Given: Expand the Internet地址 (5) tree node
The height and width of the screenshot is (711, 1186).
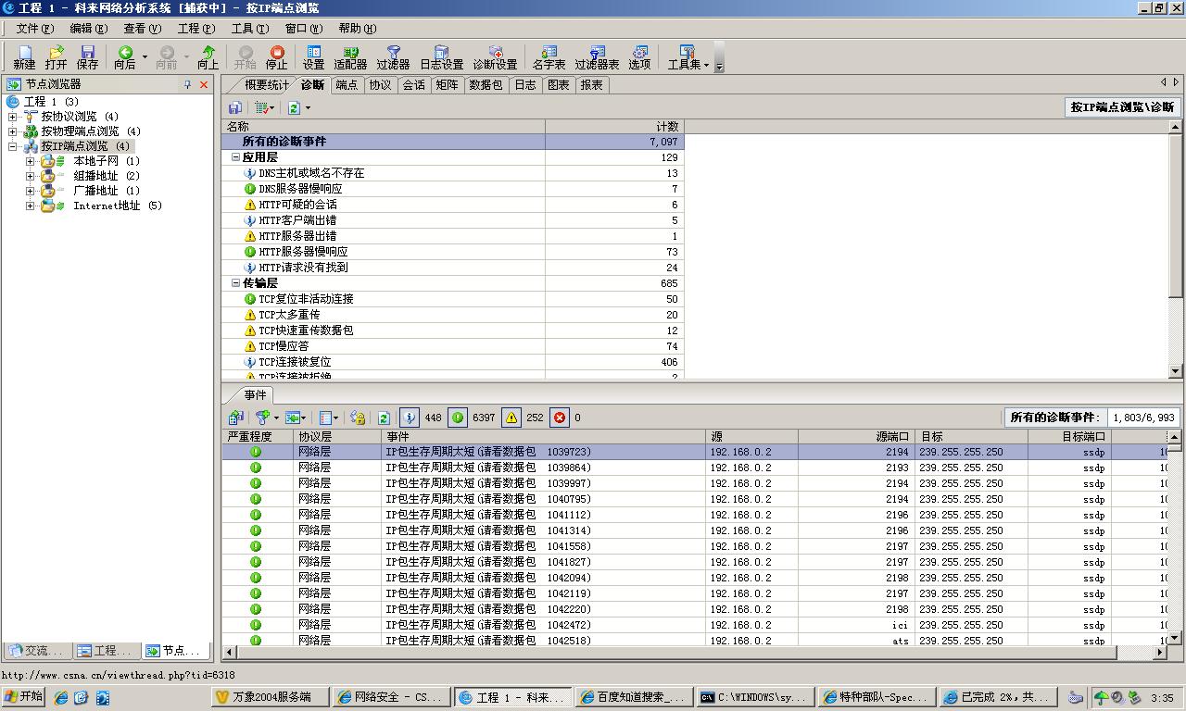Looking at the screenshot, I should [x=31, y=206].
